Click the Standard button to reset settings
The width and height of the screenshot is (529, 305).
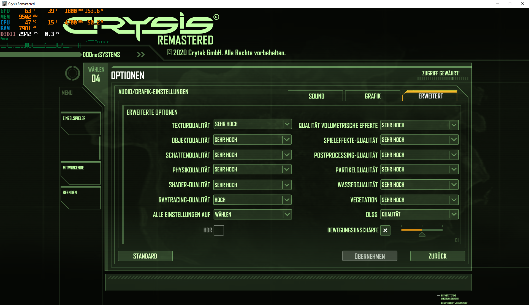click(x=145, y=256)
